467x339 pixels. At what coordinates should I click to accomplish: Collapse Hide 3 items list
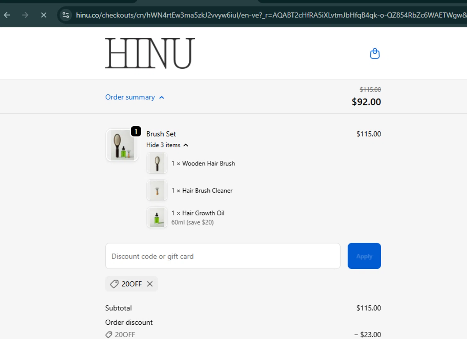click(167, 145)
